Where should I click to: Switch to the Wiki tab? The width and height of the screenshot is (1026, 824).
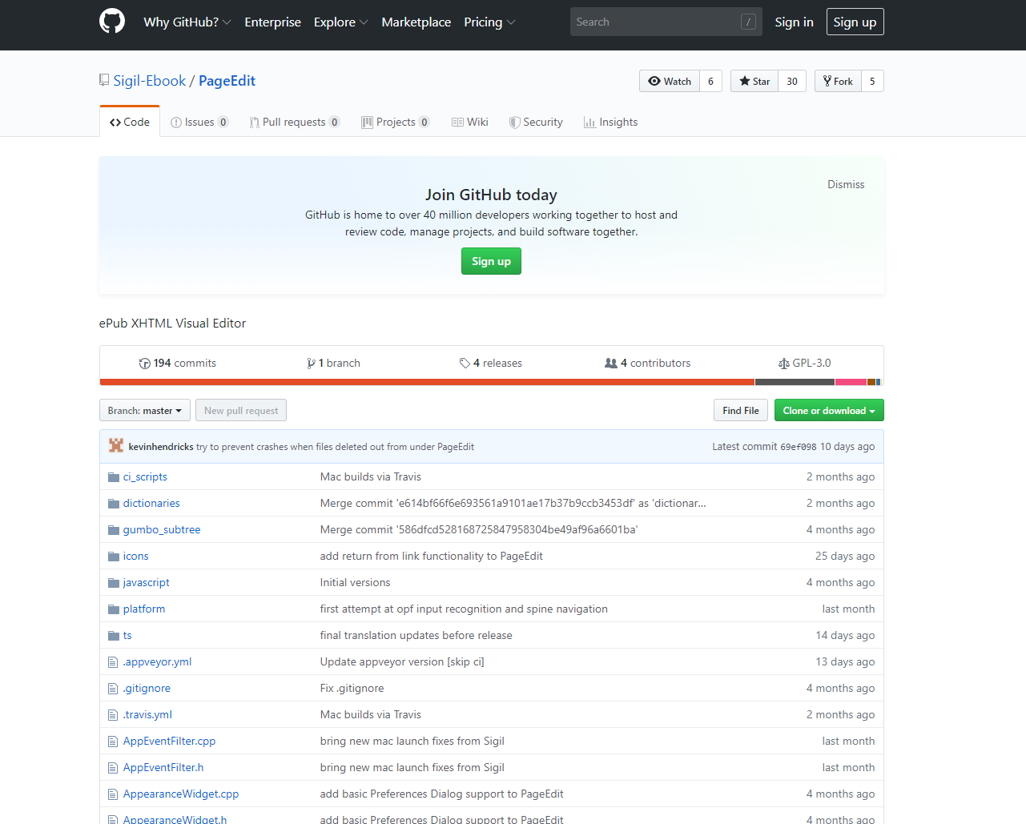coord(470,122)
